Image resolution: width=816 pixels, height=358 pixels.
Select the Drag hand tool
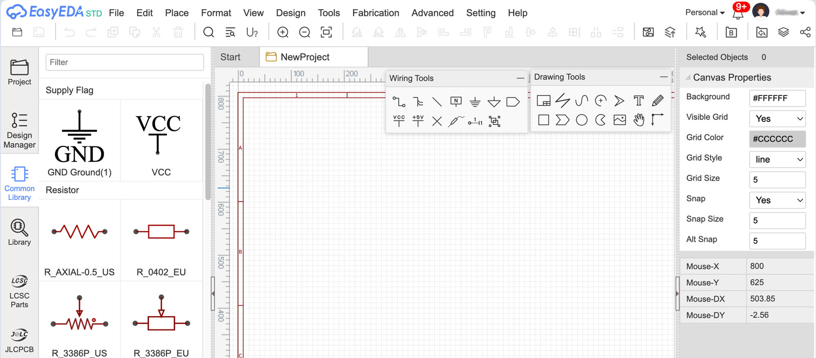pos(639,120)
